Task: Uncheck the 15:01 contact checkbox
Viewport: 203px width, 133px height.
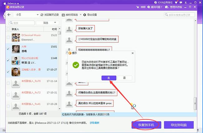Action: click(x=8, y=49)
